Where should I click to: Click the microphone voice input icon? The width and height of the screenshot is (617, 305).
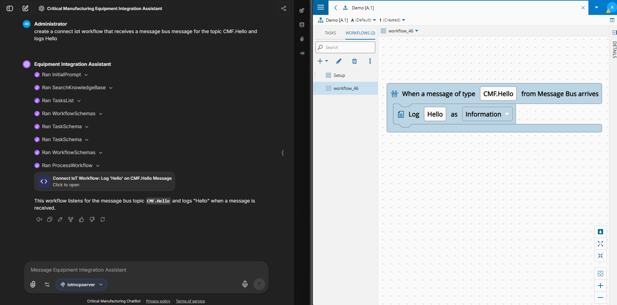coord(245,284)
